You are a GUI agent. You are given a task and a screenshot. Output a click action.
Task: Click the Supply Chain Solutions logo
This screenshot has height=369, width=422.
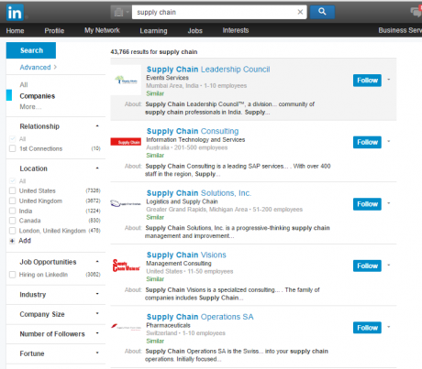click(126, 203)
